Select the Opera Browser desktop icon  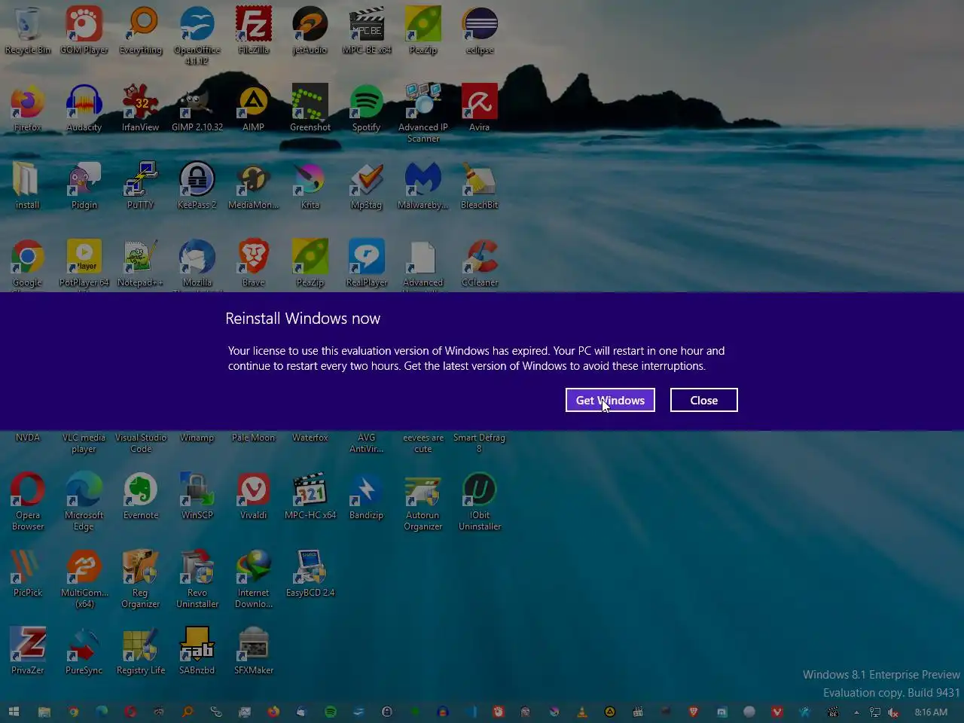pos(28,502)
